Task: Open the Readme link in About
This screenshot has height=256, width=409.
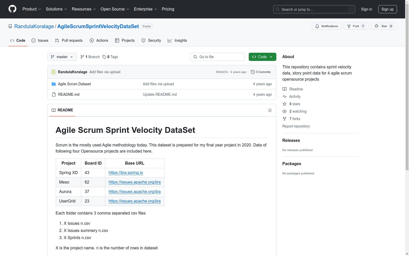Action: pos(293,89)
